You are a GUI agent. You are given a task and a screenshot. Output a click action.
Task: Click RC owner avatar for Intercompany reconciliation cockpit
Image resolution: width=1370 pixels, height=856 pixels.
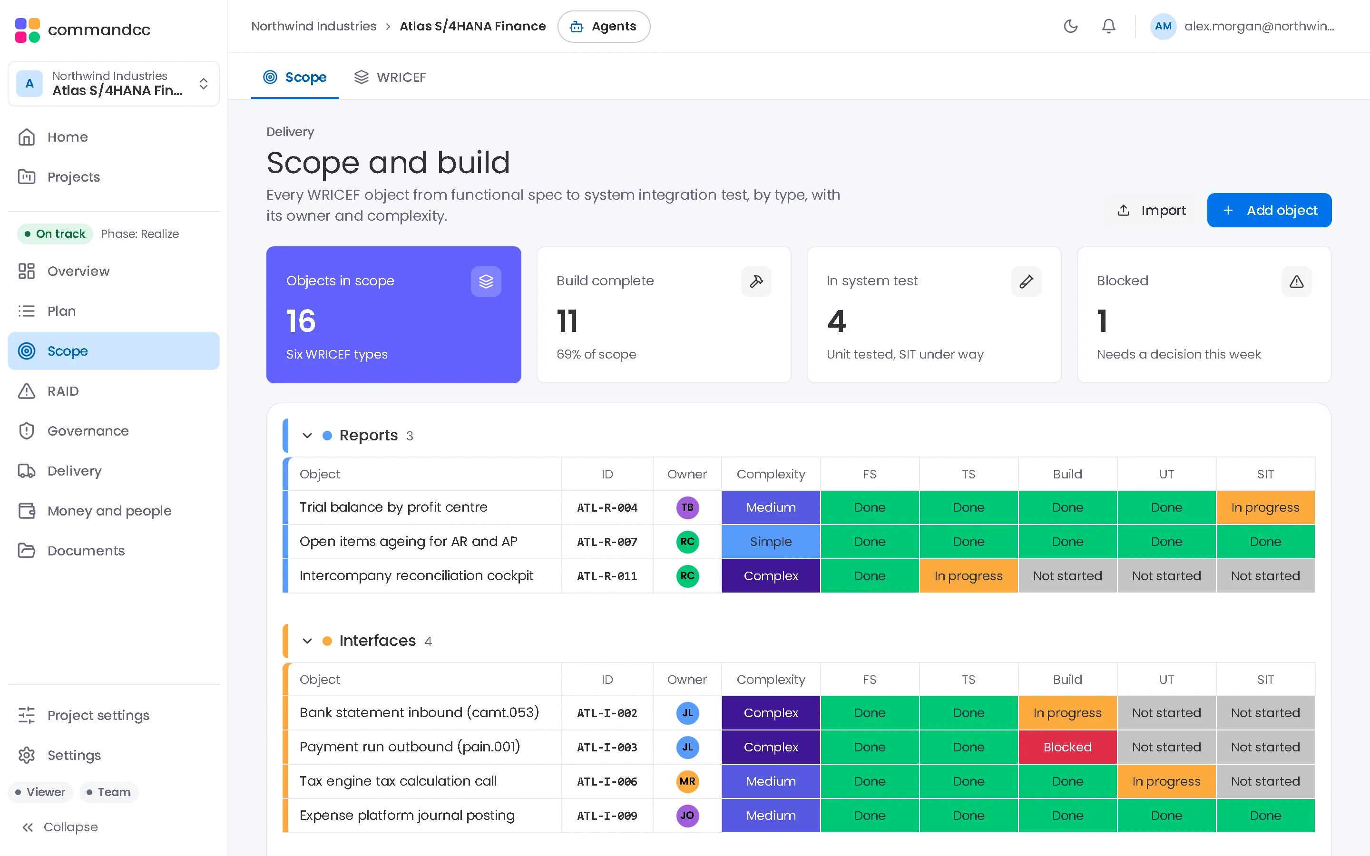(687, 576)
